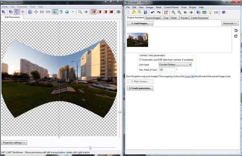This screenshot has width=242, height=156.
Task: Select the Rectilinear projection icon
Action: (x=55, y=12)
